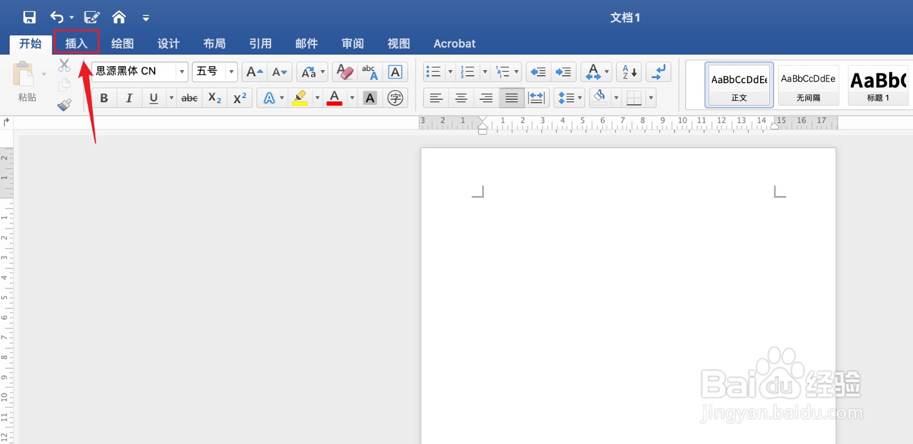The image size is (913, 444).
Task: Switch to the 设计 tab
Action: pyautogui.click(x=168, y=44)
